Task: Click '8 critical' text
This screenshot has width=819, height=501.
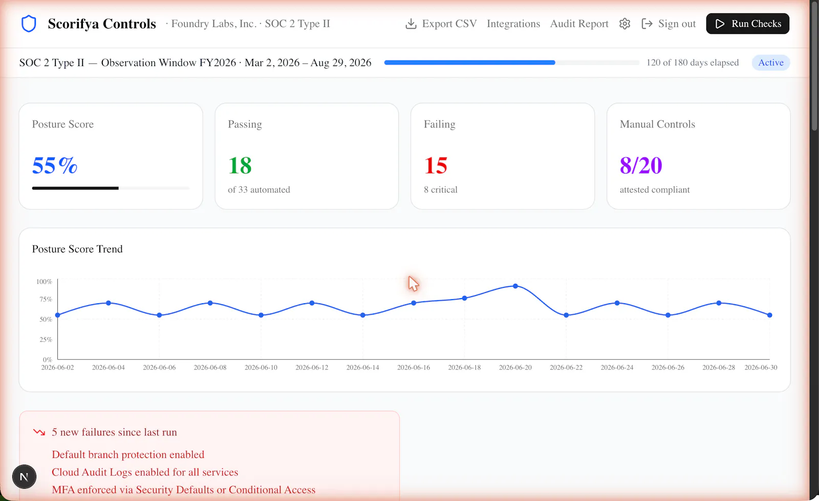Action: pyautogui.click(x=441, y=190)
